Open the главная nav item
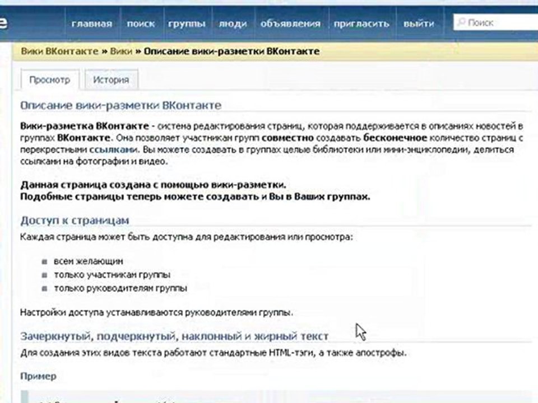The height and width of the screenshot is (403, 538). tap(91, 24)
